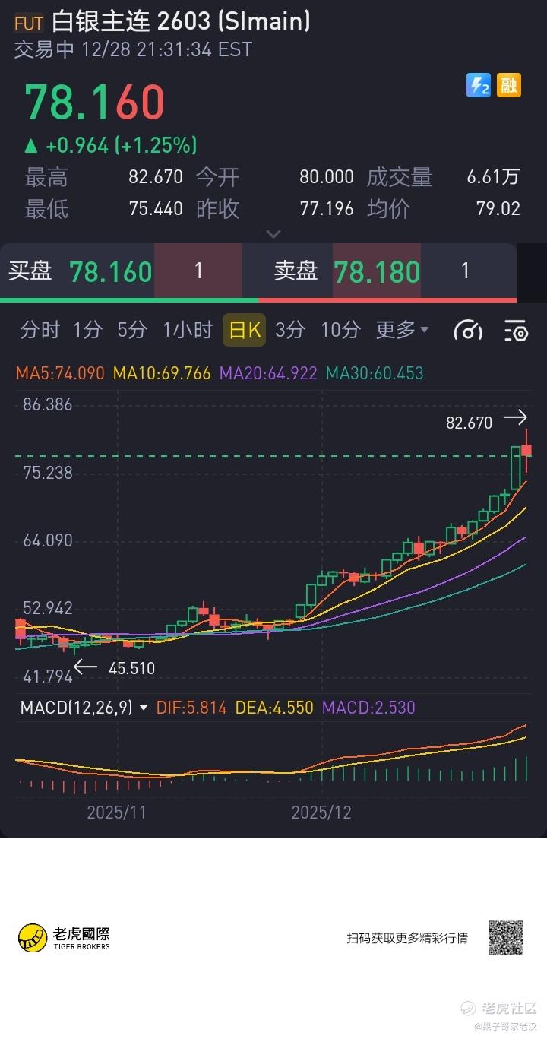Tap the last price 78.160

coord(95,103)
